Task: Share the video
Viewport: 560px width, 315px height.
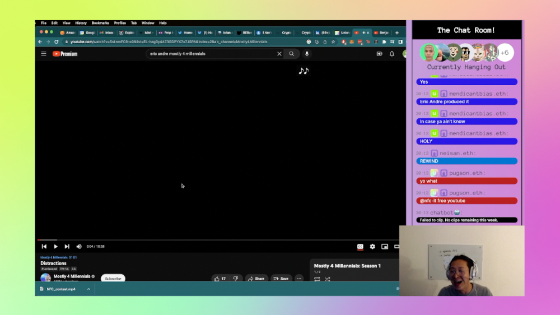Action: click(x=256, y=279)
